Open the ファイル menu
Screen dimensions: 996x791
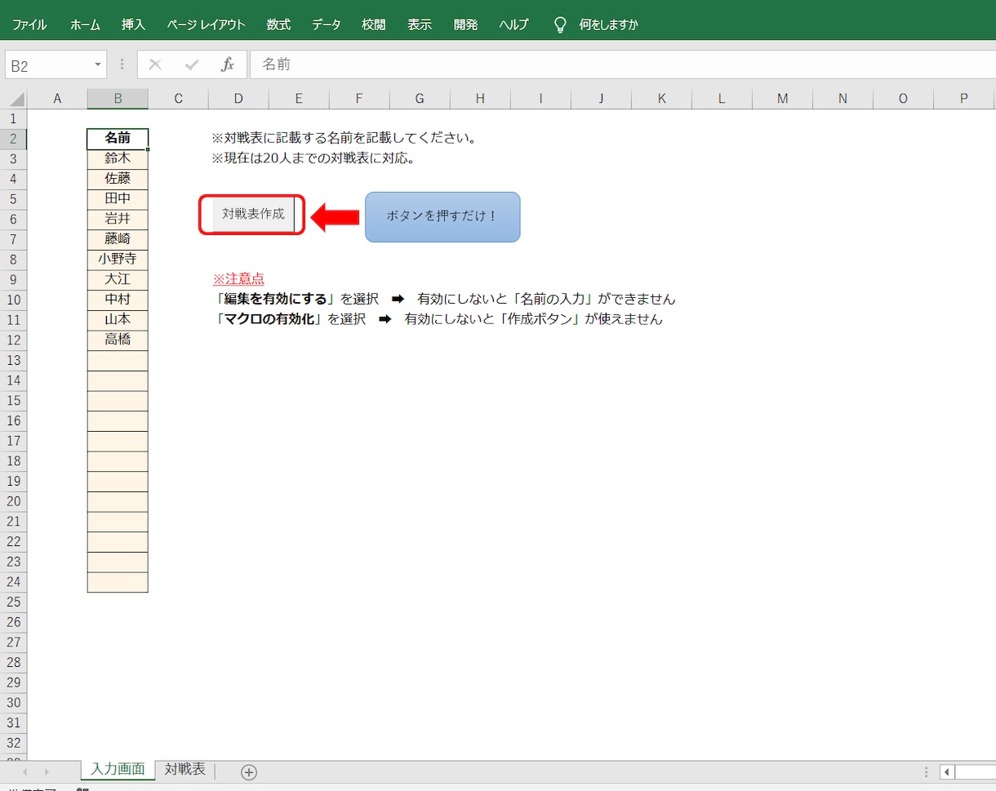(x=29, y=24)
